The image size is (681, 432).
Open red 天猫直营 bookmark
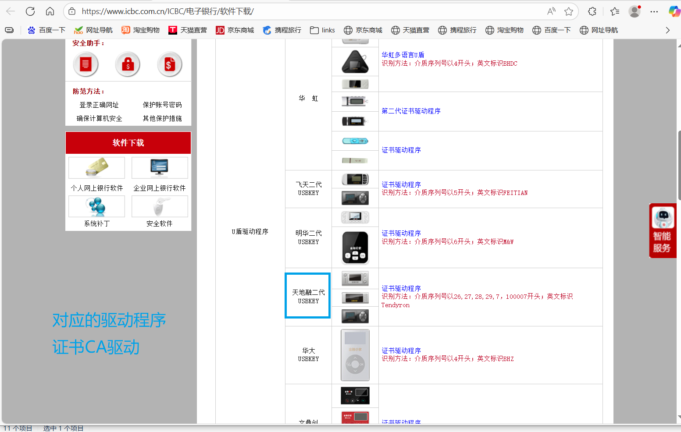click(188, 30)
